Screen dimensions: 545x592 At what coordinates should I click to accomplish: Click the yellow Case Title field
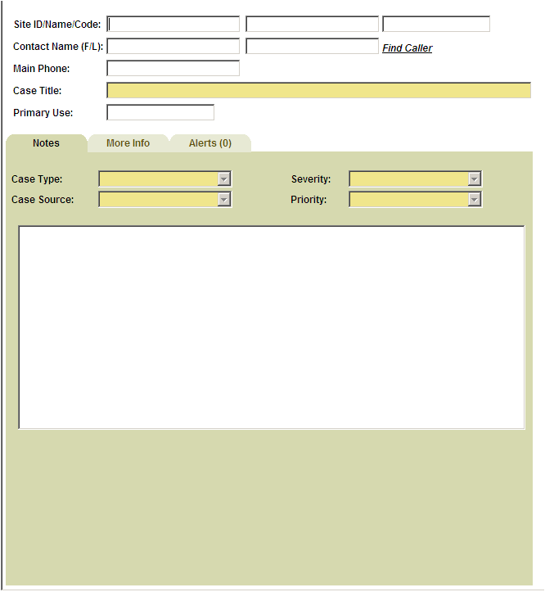318,91
